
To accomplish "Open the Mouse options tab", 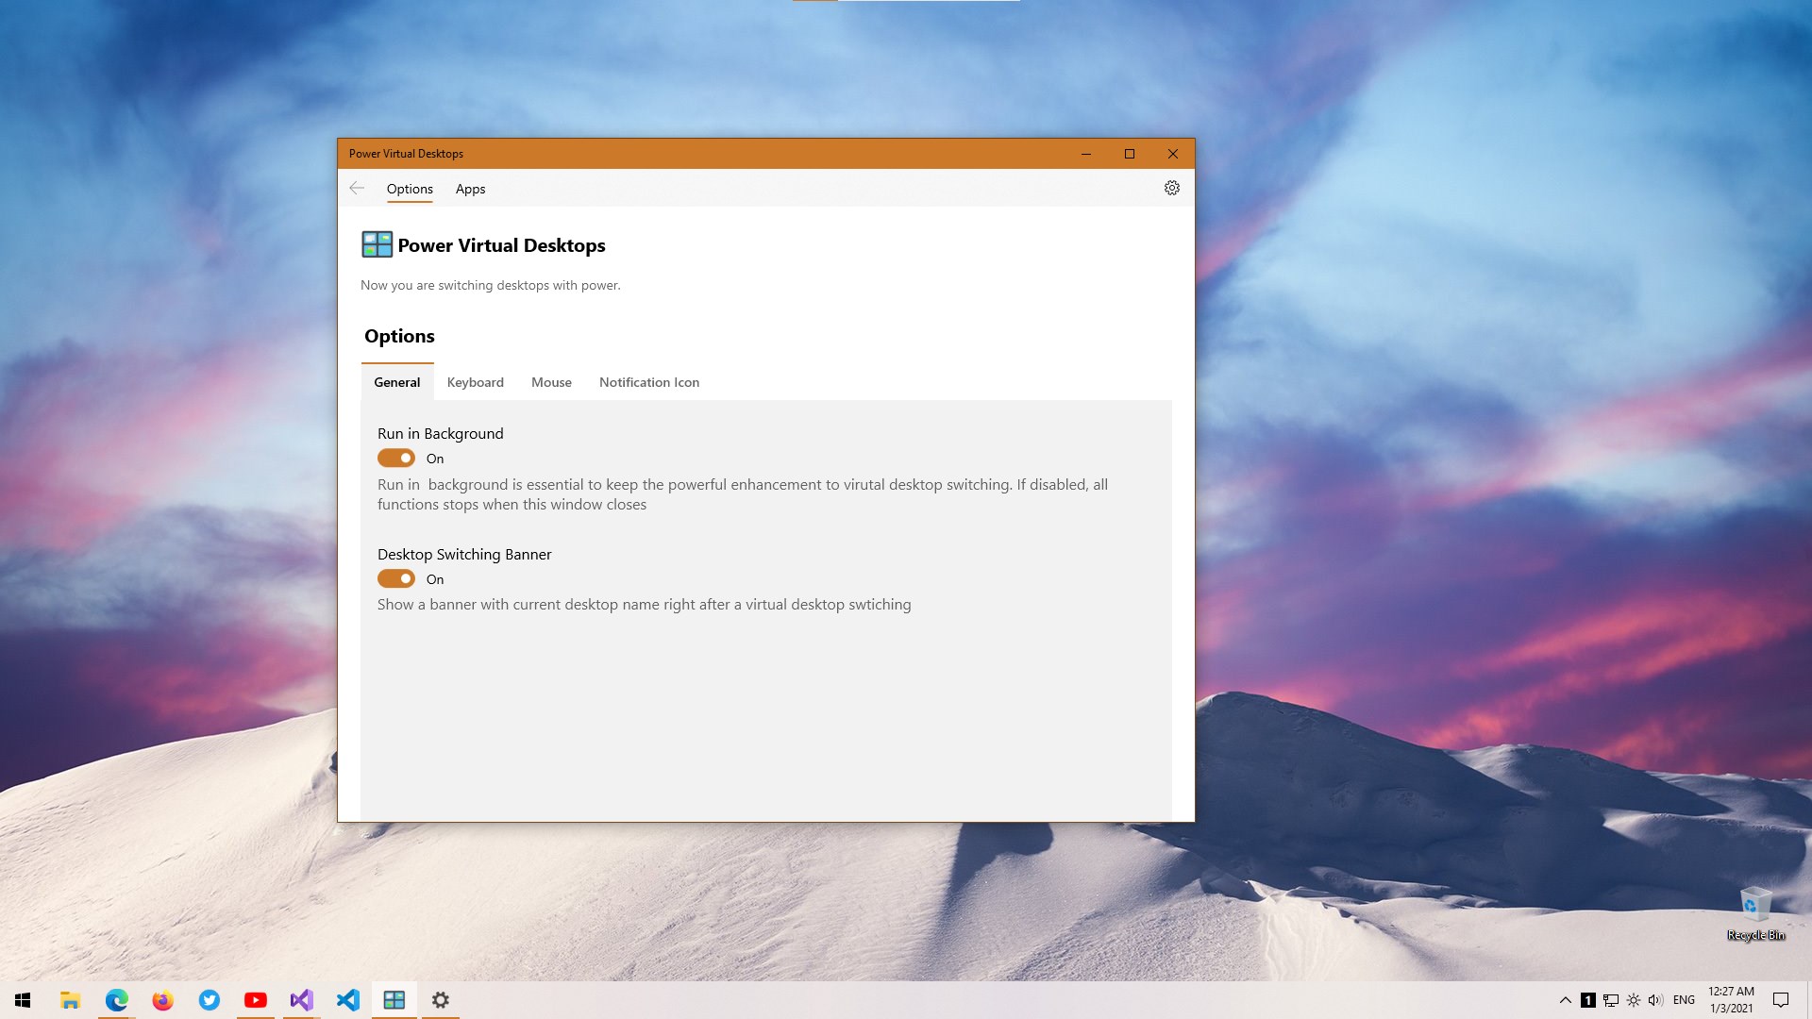I will coord(551,382).
